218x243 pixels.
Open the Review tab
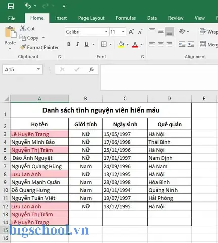176,18
